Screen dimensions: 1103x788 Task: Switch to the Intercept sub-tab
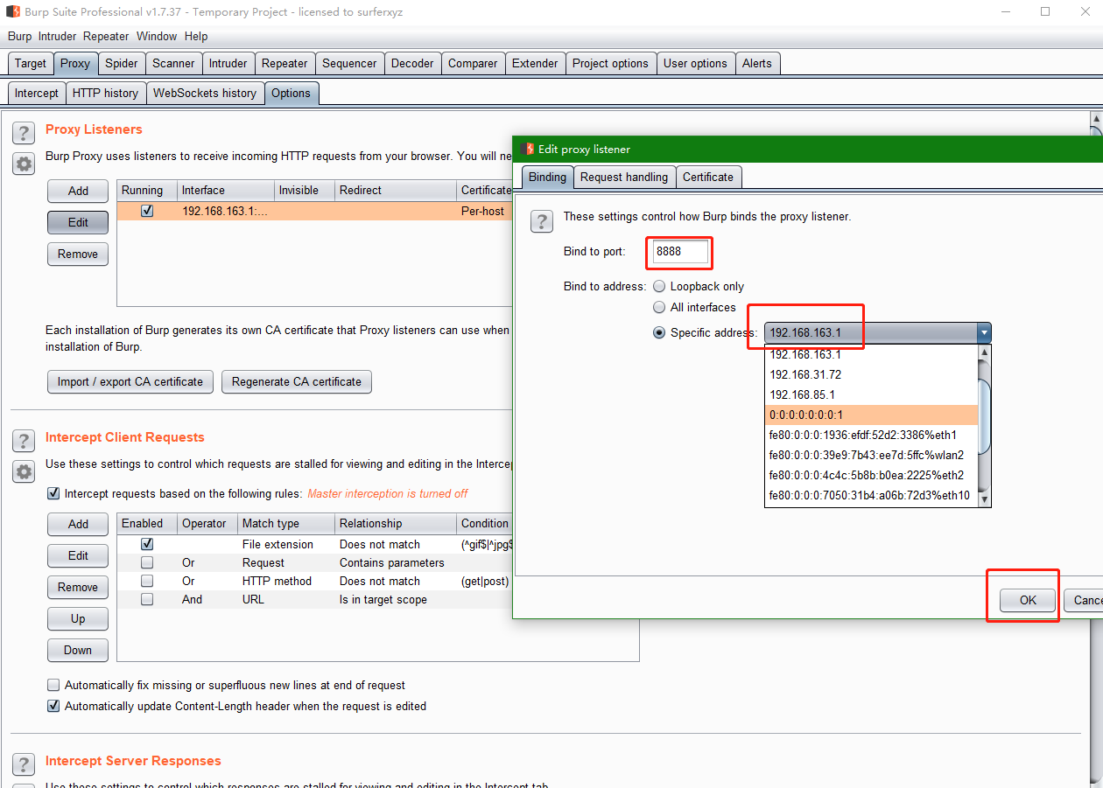(x=37, y=93)
